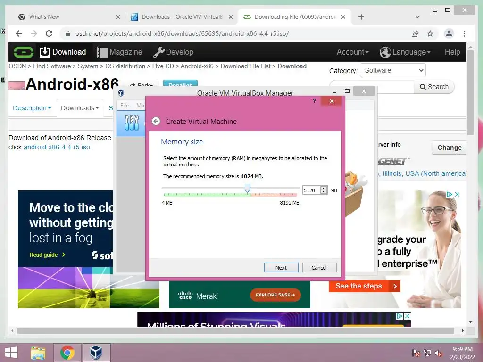The image size is (483, 362).
Task: Decrease memory with the spinner down arrow
Action: 324,192
